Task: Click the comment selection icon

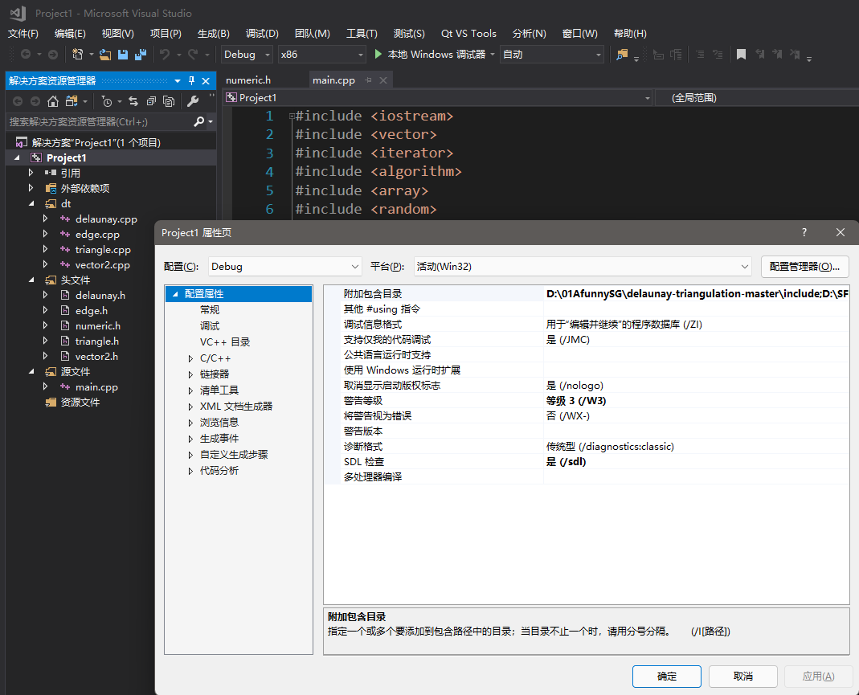Action: tap(700, 54)
